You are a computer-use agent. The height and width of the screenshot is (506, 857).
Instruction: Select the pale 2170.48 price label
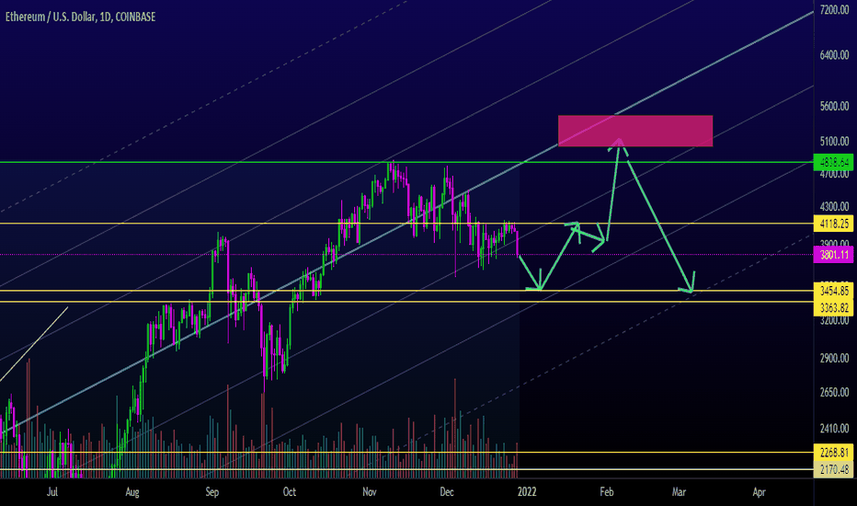pyautogui.click(x=833, y=469)
